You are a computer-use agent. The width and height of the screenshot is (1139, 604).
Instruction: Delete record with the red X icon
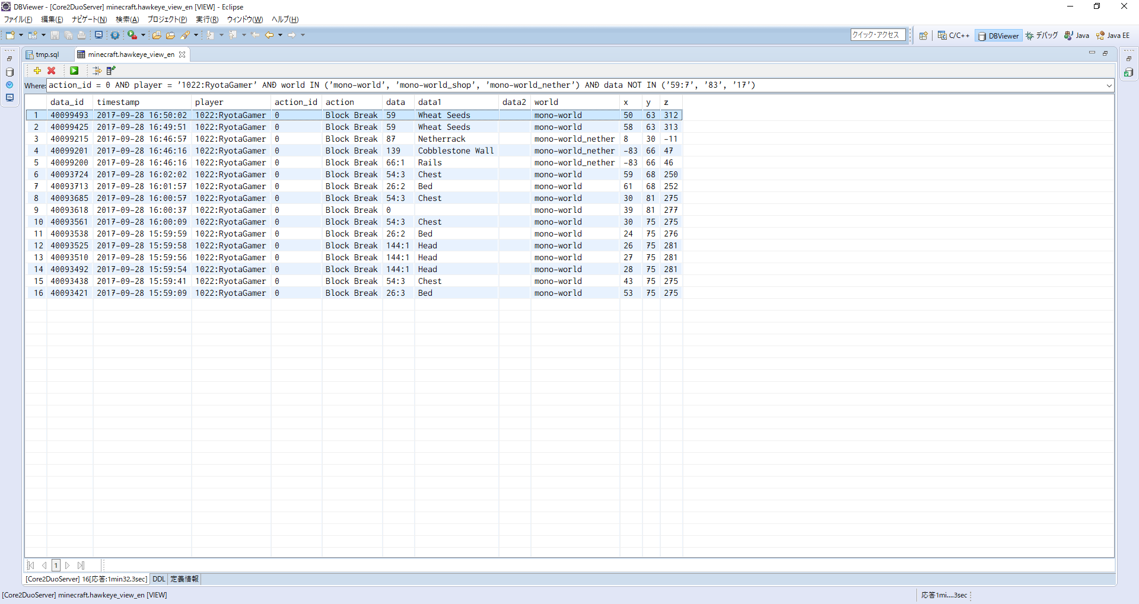point(52,71)
